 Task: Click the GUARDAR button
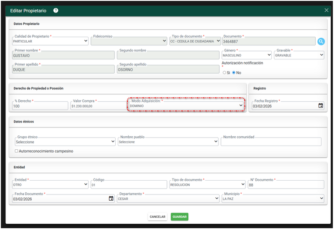(x=180, y=217)
